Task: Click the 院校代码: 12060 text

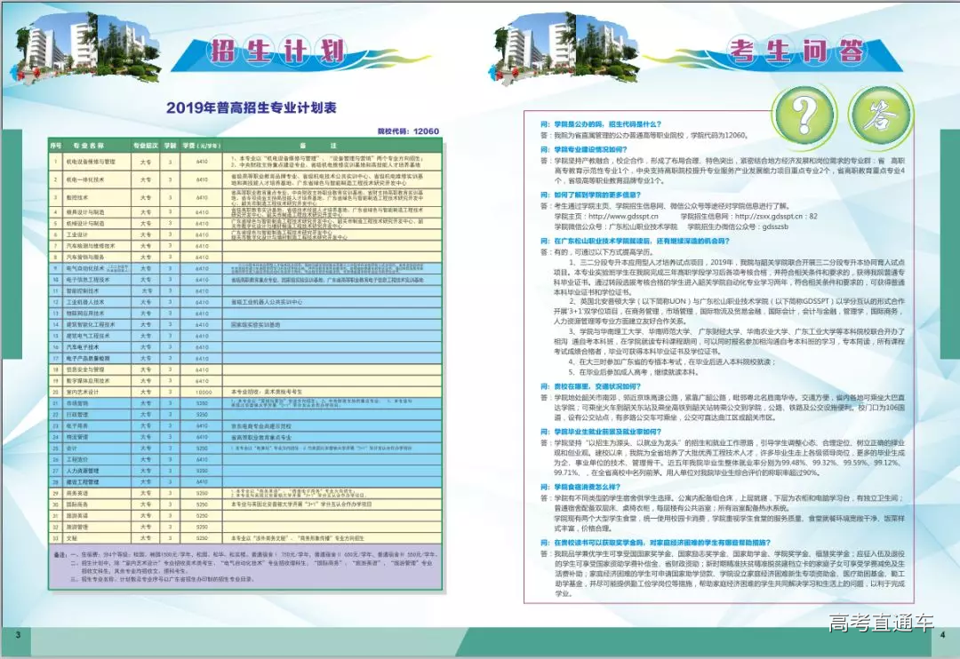Action: click(408, 131)
